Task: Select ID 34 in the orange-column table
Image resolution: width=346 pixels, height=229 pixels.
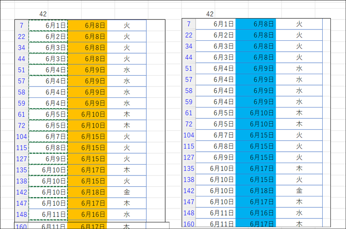Action: click(x=22, y=48)
